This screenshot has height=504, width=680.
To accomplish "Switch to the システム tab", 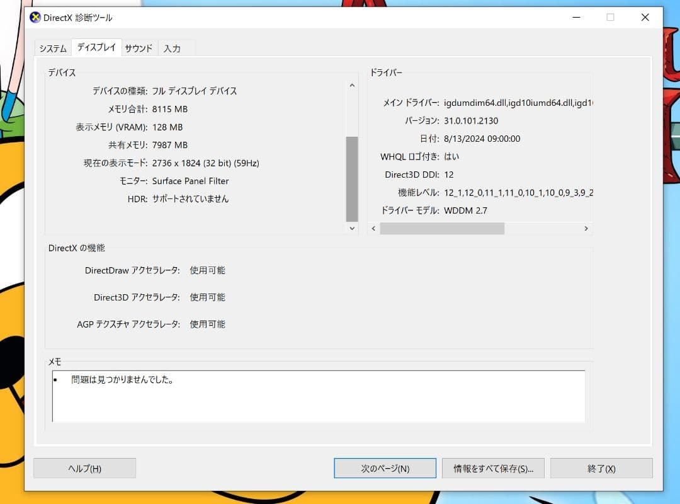I will click(53, 49).
